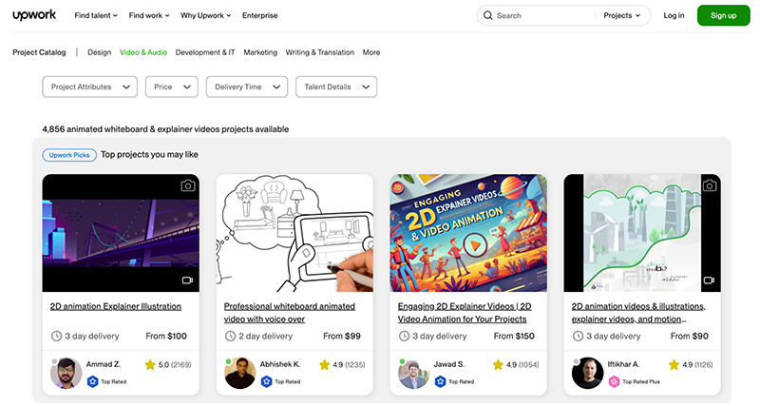Click camera icon on first project thumbnail
Screen dimensions: 760x406
(x=188, y=185)
